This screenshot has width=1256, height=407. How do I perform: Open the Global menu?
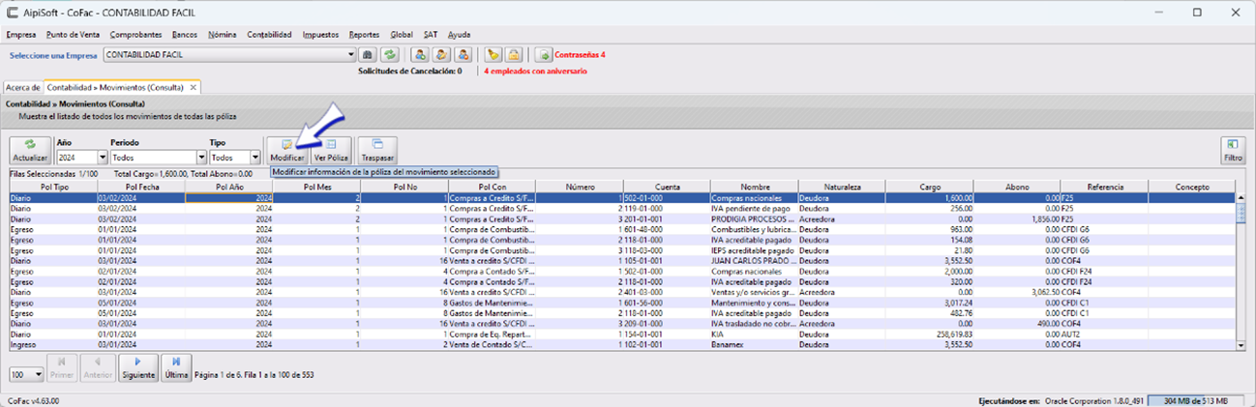pos(402,34)
